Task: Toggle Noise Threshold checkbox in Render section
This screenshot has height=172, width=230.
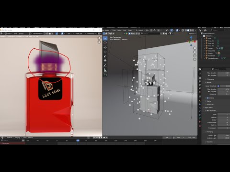Action: 218,86
